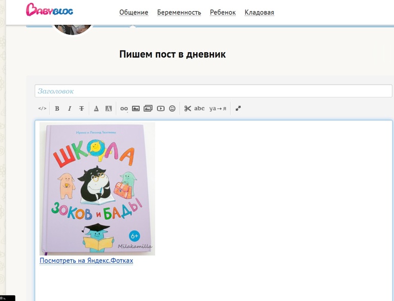
Task: Insert a video into the post
Action: pyautogui.click(x=161, y=108)
